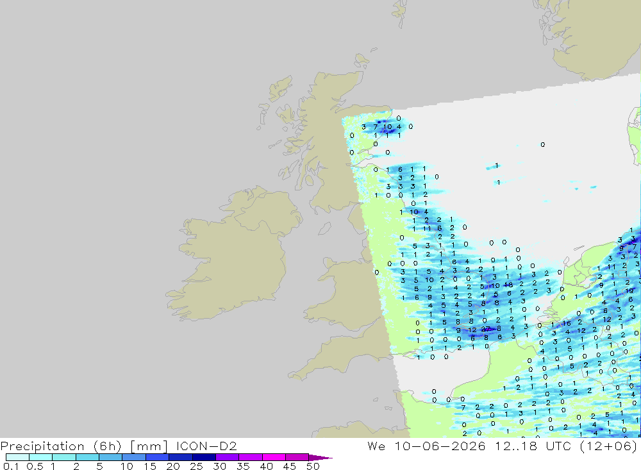Click the '50' legend scale label
641x470 pixels.
pyautogui.click(x=313, y=466)
